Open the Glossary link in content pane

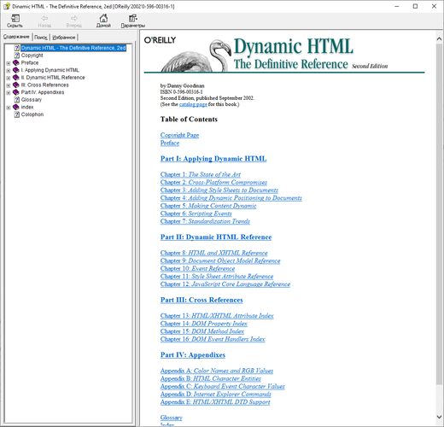pyautogui.click(x=171, y=418)
